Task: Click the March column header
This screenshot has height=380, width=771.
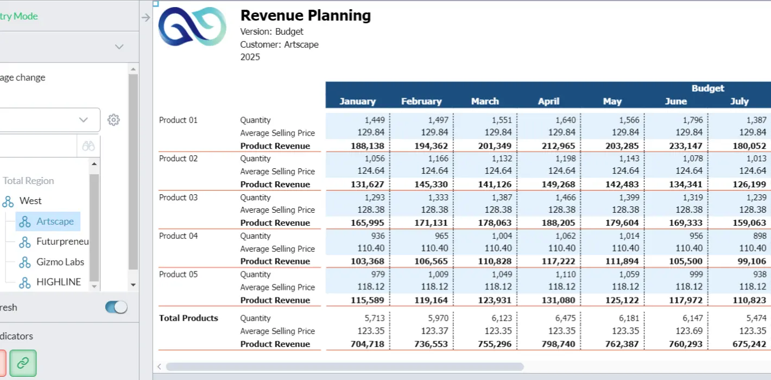Action: point(485,101)
